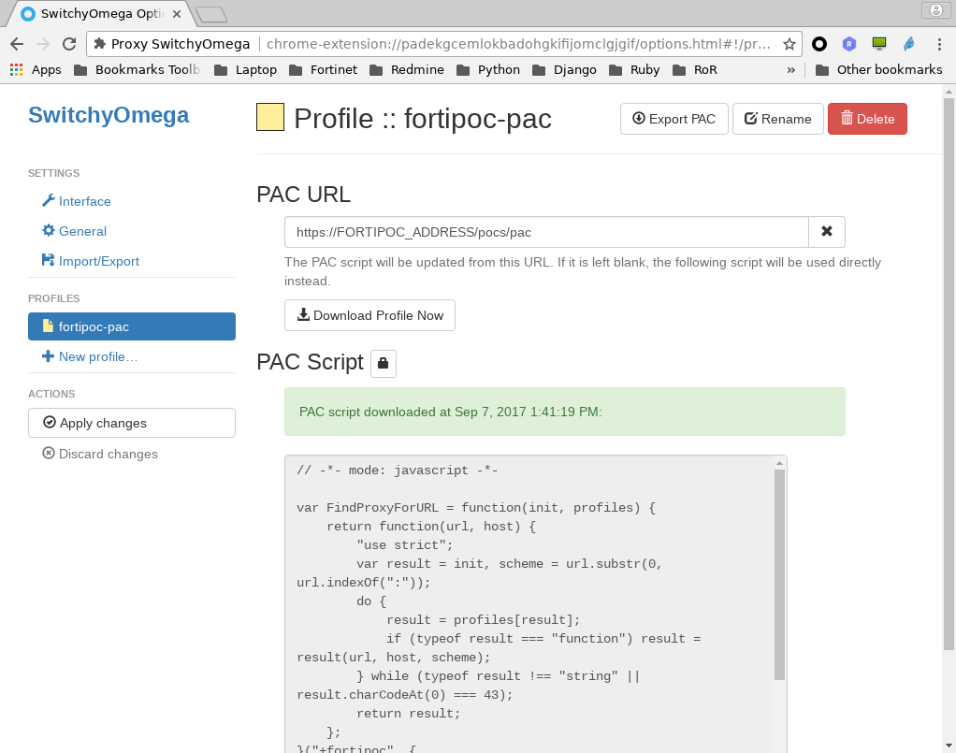Open the Import/Export settings page

[90, 261]
